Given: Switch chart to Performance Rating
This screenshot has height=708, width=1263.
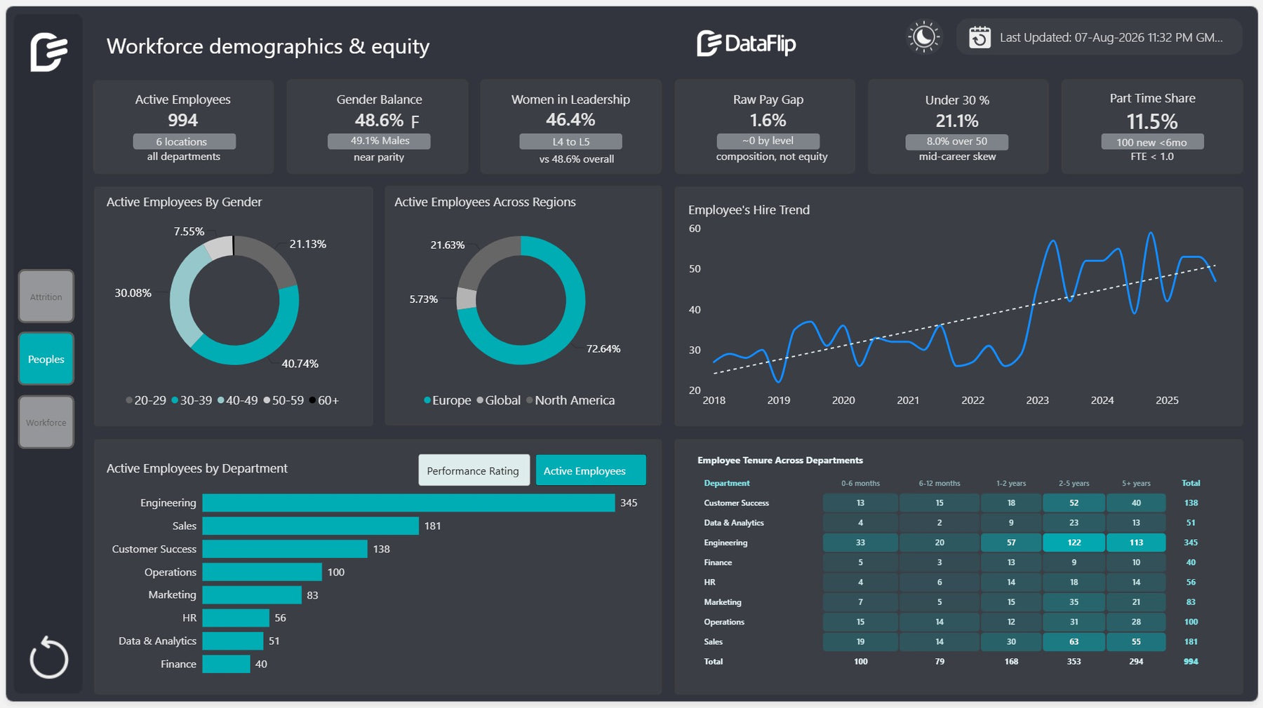Looking at the screenshot, I should point(473,470).
